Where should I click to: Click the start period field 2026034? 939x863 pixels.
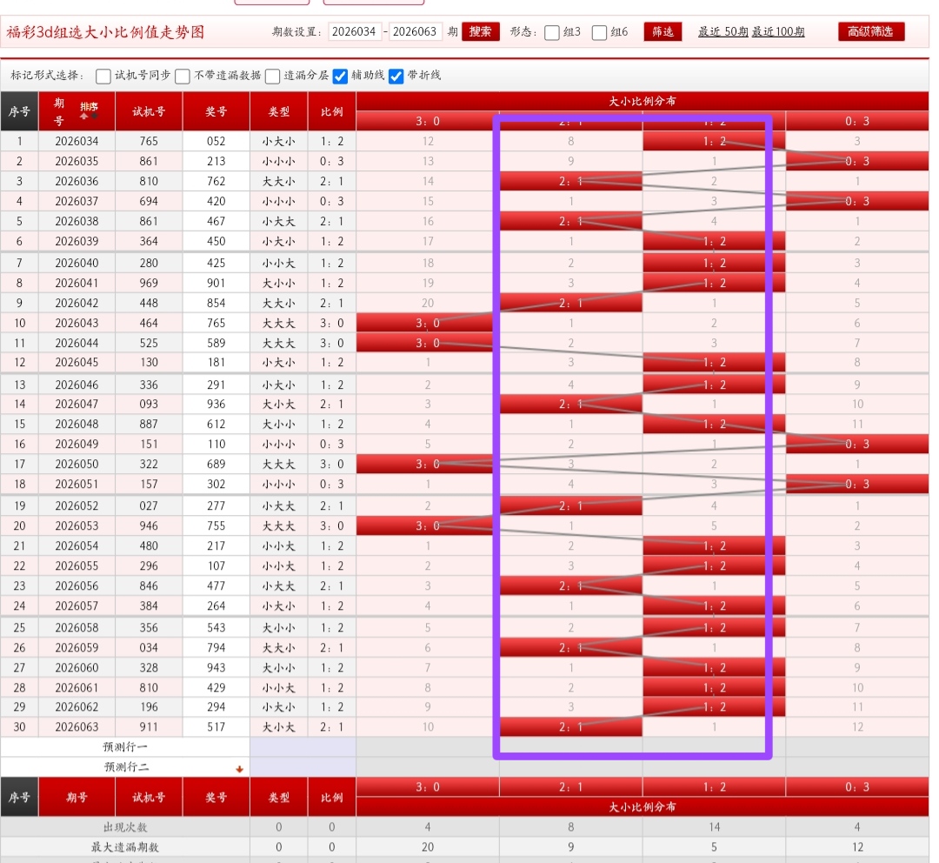[355, 32]
